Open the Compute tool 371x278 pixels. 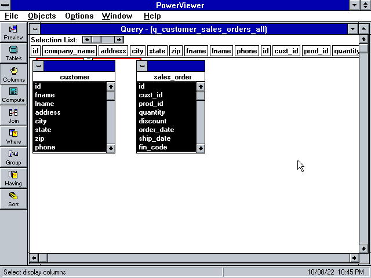point(13,95)
